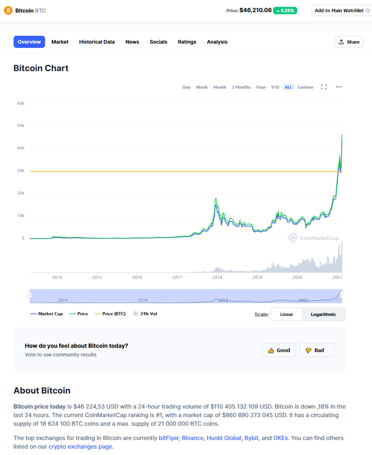Open the chart three-dots menu
The height and width of the screenshot is (455, 372).
[339, 87]
